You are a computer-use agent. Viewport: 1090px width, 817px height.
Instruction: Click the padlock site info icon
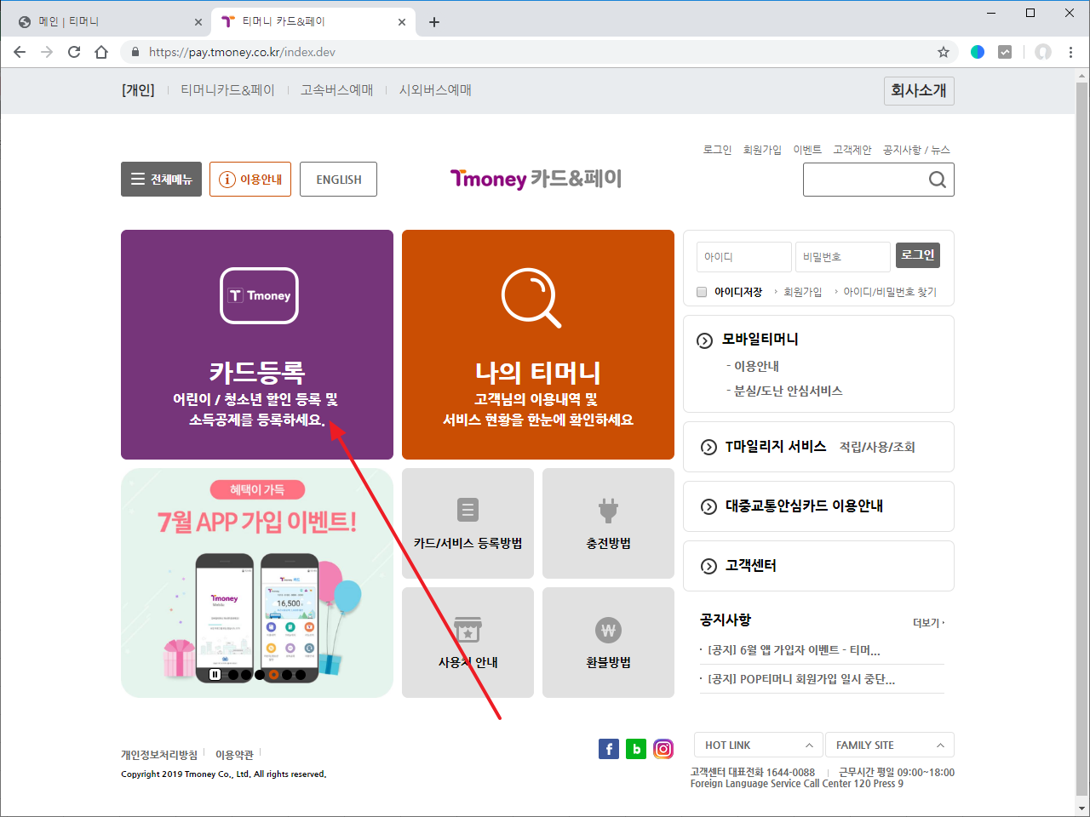tap(135, 52)
